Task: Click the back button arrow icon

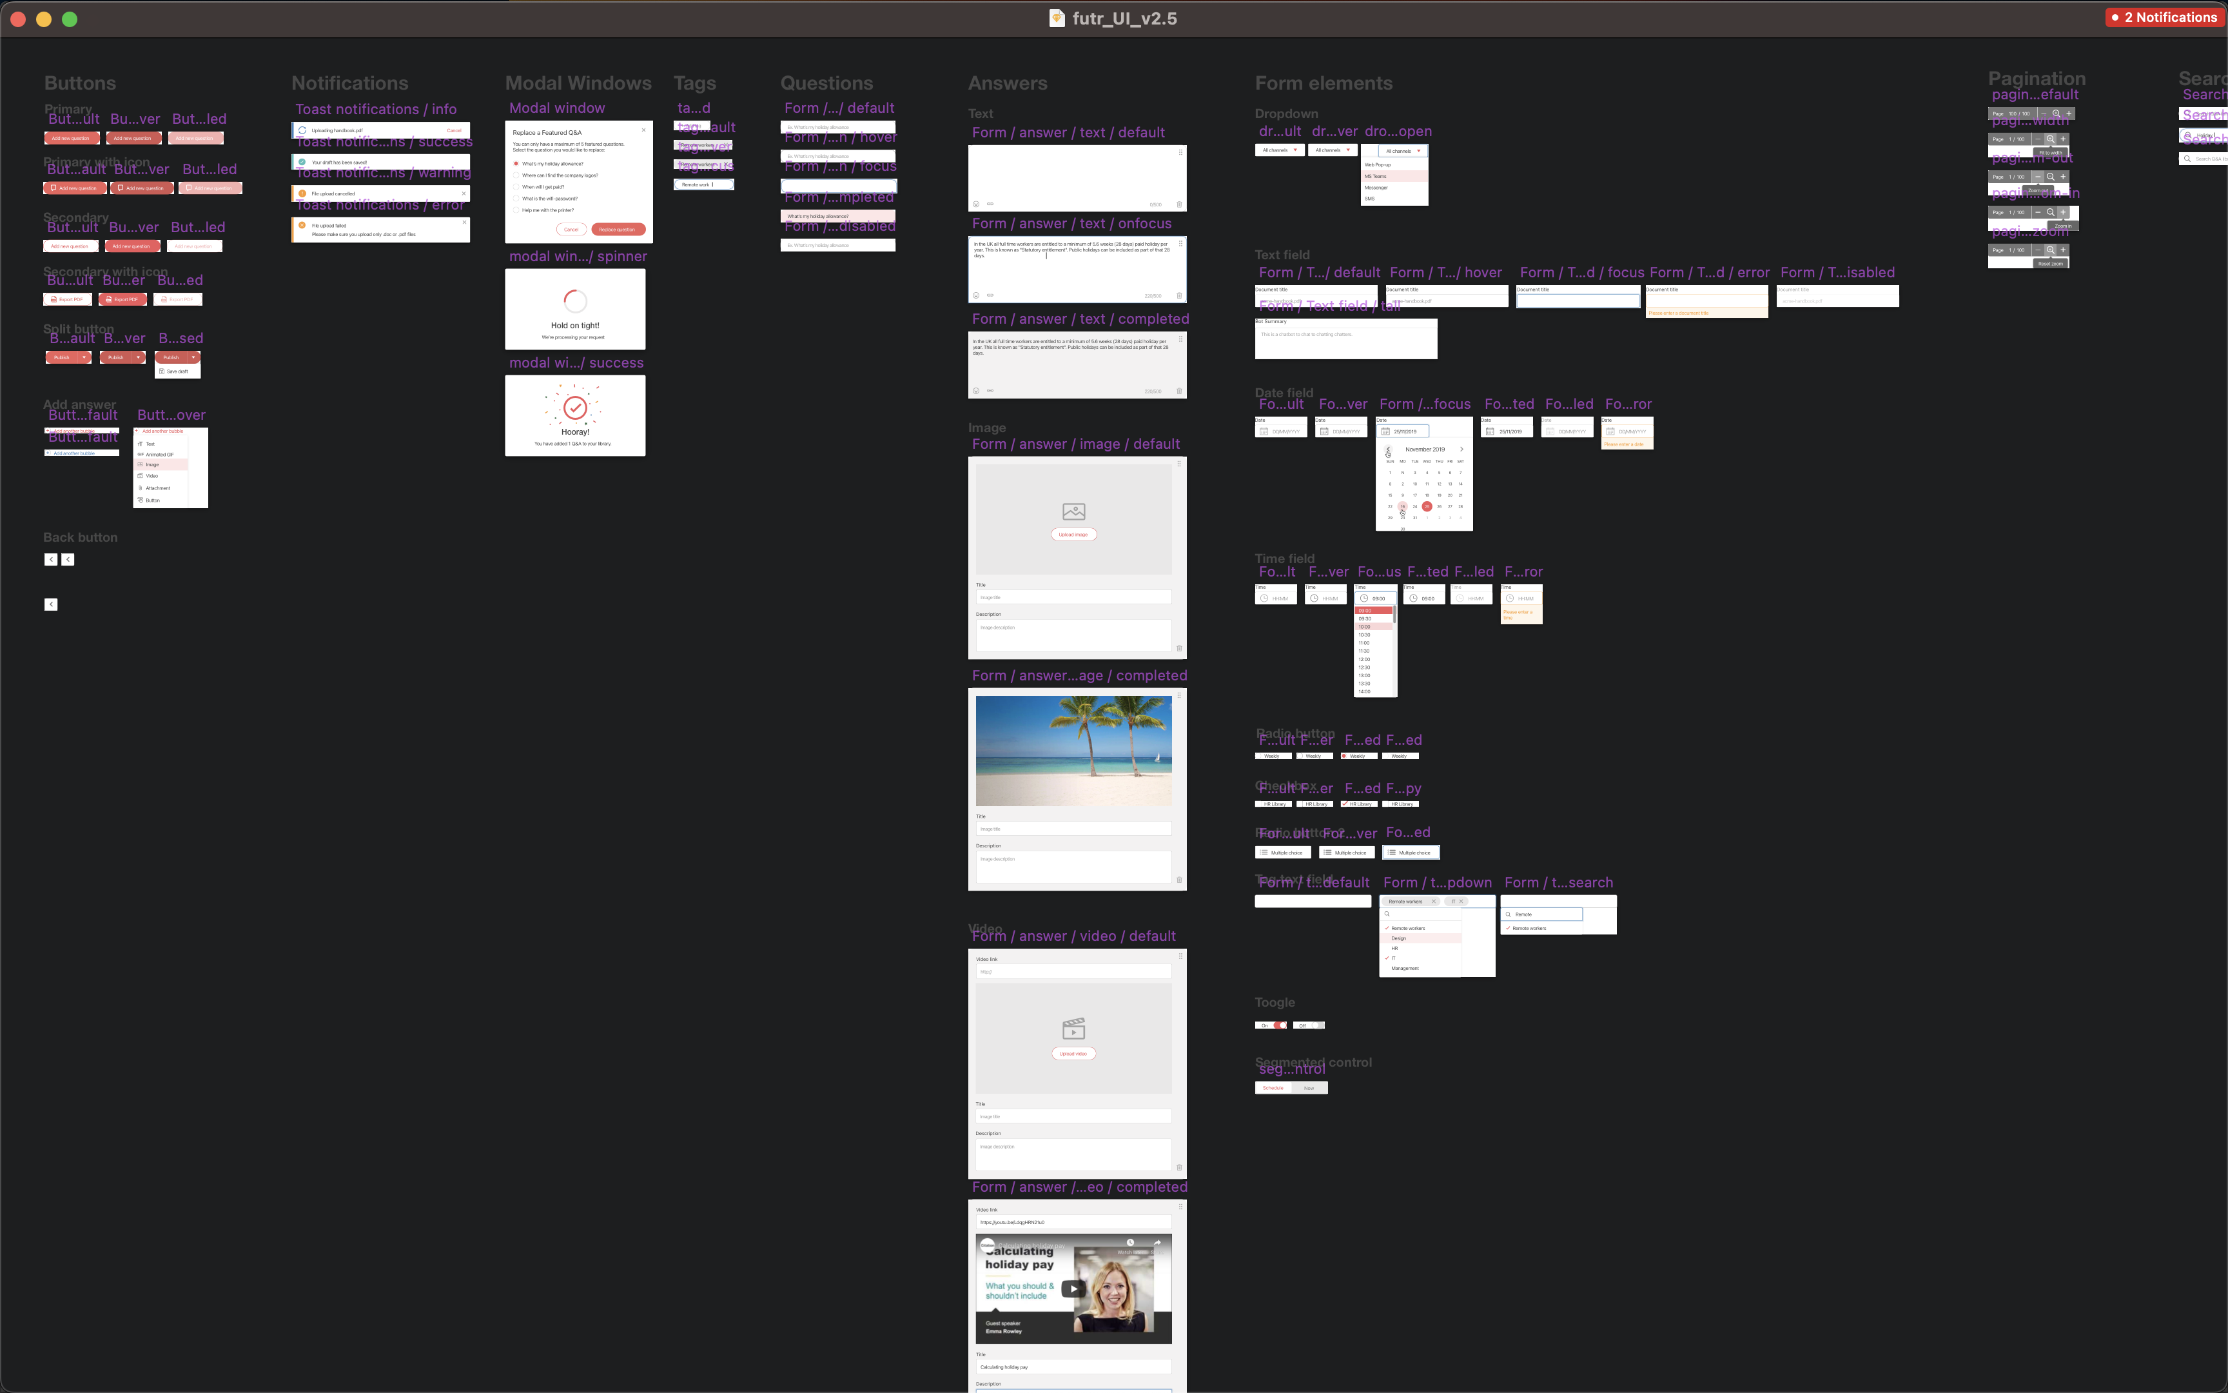Action: [x=52, y=560]
